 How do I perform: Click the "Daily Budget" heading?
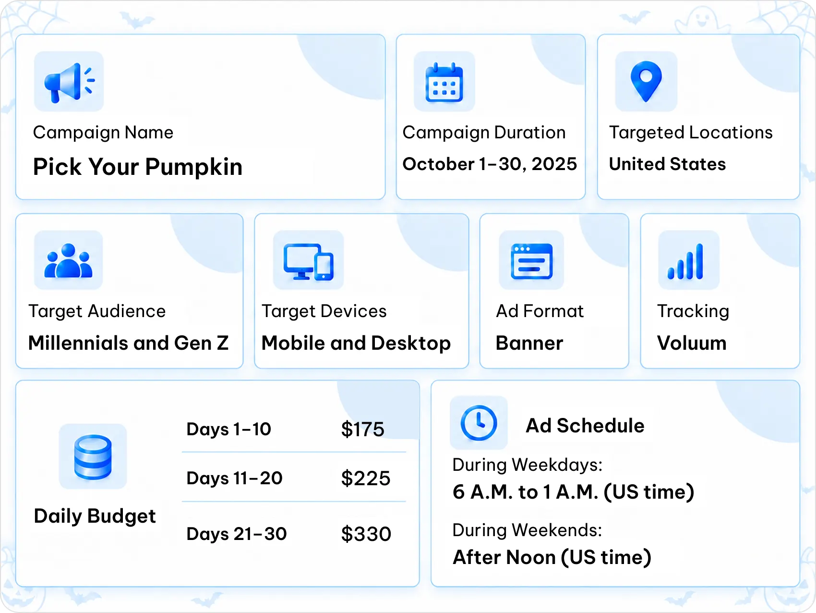pos(95,516)
